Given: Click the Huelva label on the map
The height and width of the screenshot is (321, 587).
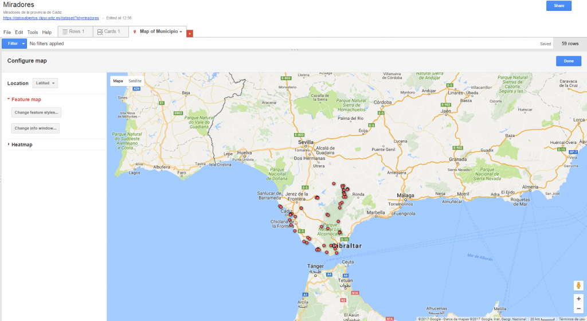Looking at the screenshot, I should tap(244, 152).
